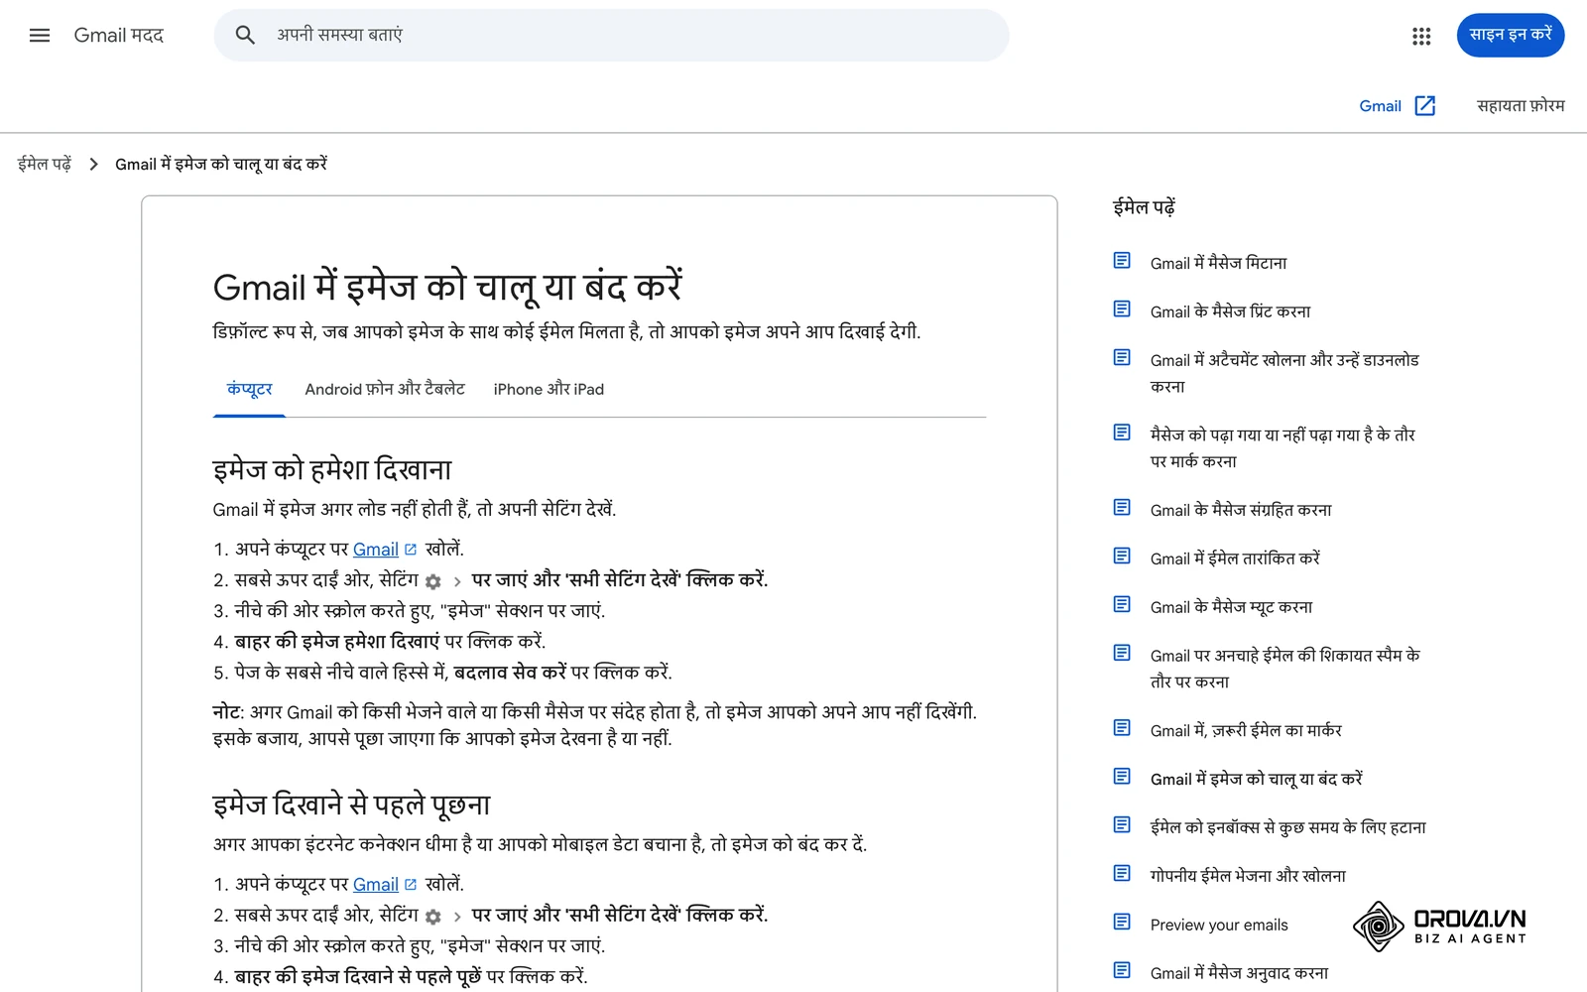Screen dimensions: 1587x992
Task: Open 'Gmail के मैसेज संग्रहित करना' sidebar article
Action: click(x=1241, y=510)
